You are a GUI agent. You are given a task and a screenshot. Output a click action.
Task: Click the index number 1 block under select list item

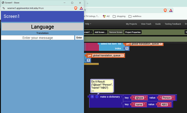tap(127, 48)
